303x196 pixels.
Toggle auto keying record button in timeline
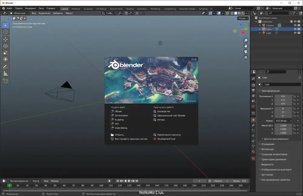pyautogui.click(x=109, y=181)
